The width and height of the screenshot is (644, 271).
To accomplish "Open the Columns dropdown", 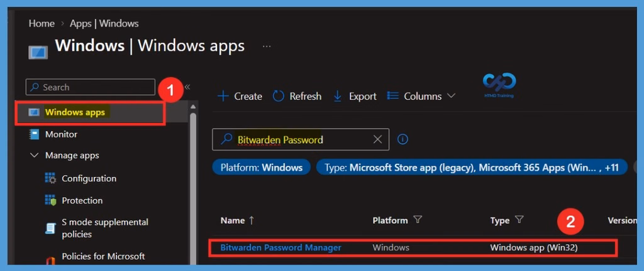I will click(421, 96).
